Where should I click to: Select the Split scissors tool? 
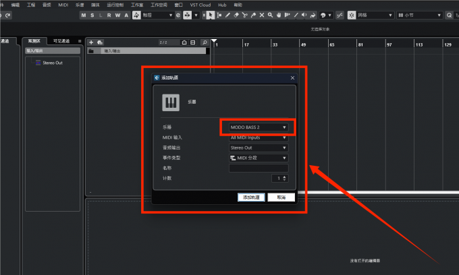click(x=245, y=16)
